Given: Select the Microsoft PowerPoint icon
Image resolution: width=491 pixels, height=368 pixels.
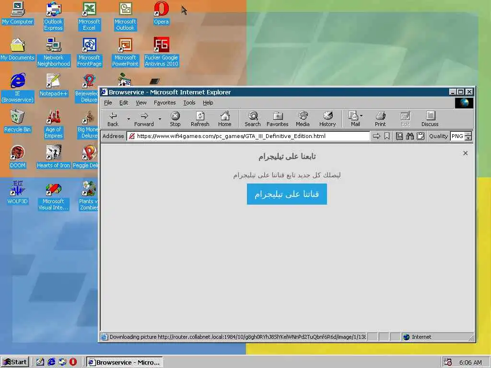Looking at the screenshot, I should coord(125,52).
